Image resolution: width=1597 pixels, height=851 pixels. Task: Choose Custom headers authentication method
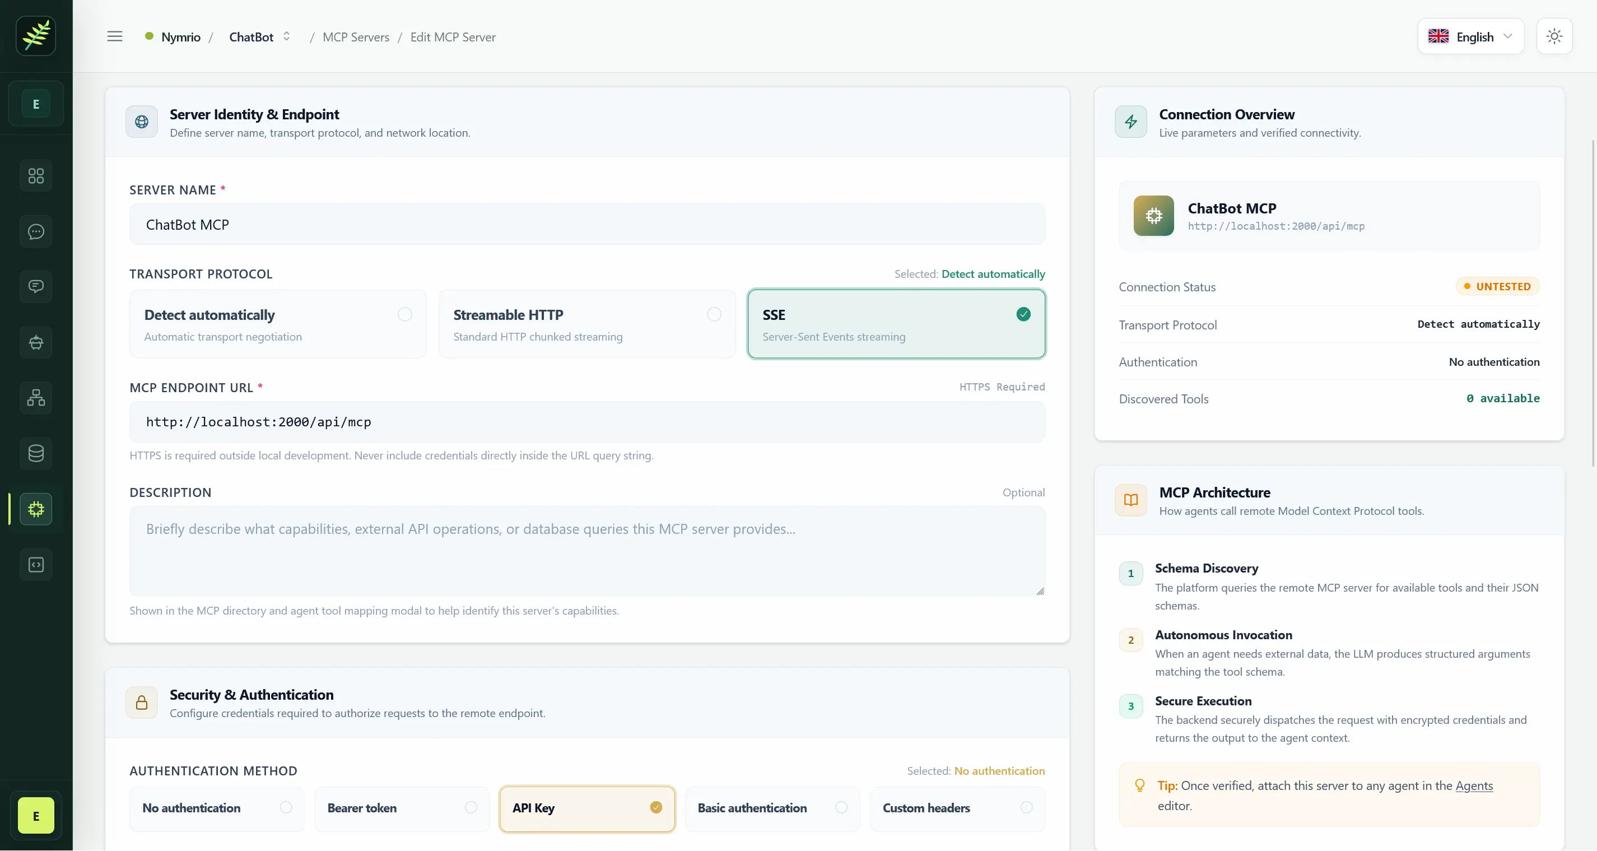958,809
